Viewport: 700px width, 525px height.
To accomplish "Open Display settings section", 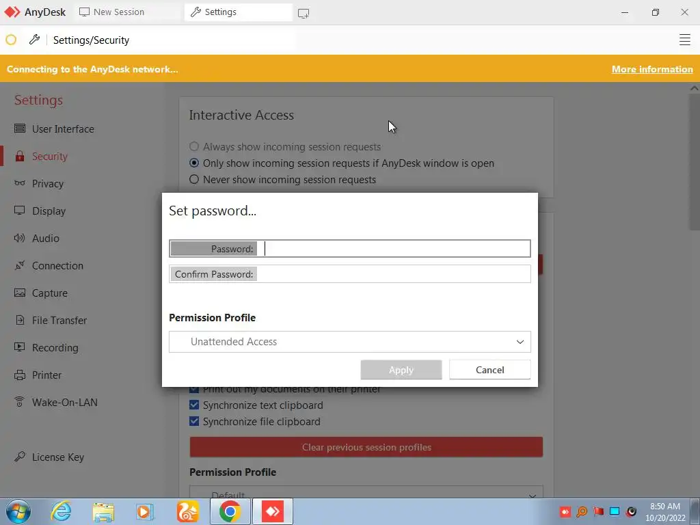I will tap(49, 211).
